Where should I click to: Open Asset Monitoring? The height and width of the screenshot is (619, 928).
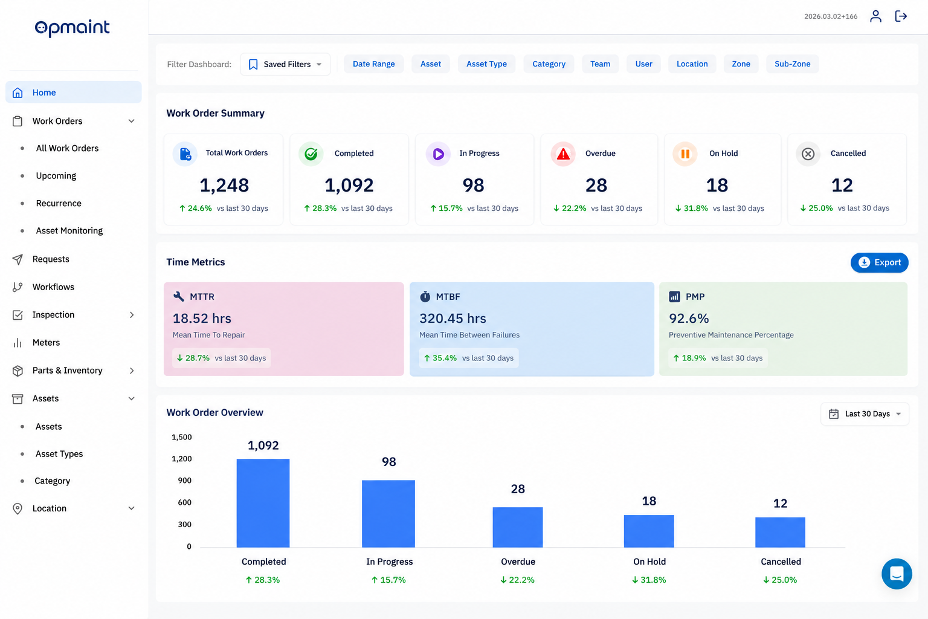pos(69,231)
